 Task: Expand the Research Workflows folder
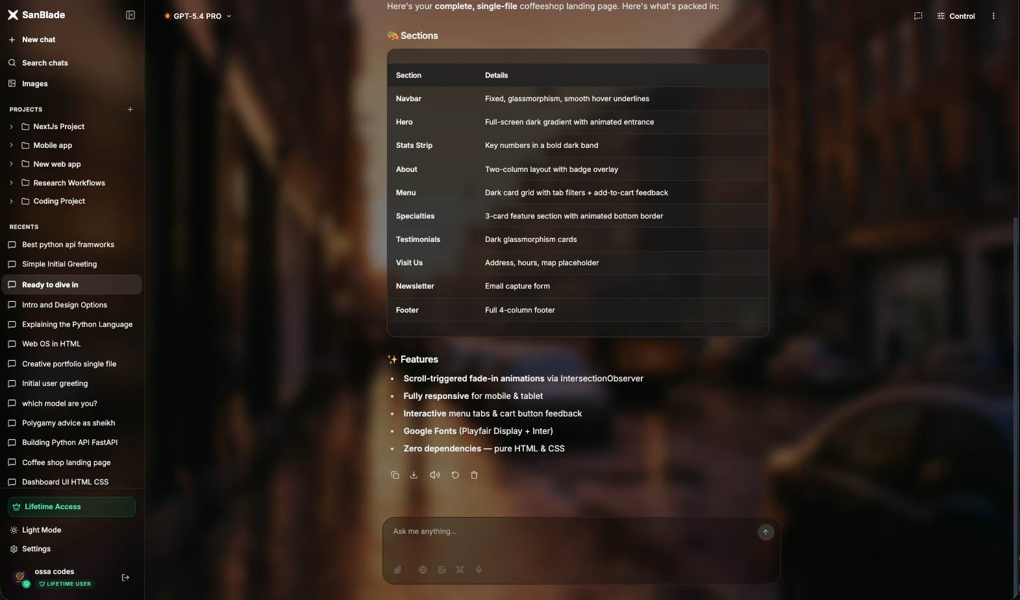pos(11,183)
